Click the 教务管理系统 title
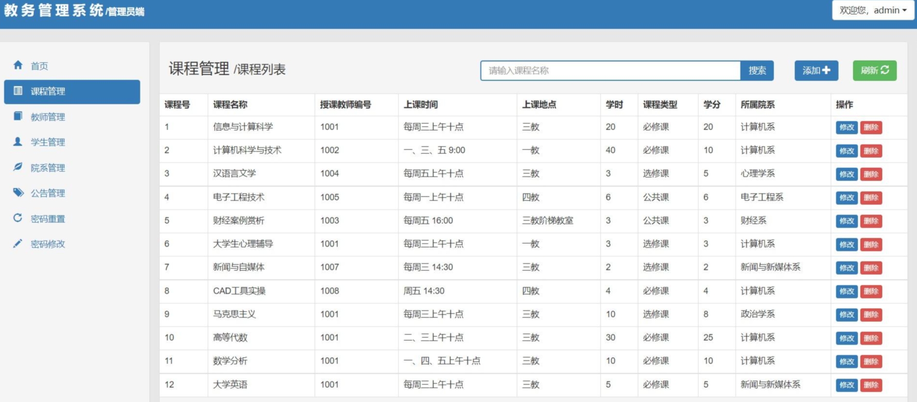Image resolution: width=917 pixels, height=402 pixels. pos(53,10)
